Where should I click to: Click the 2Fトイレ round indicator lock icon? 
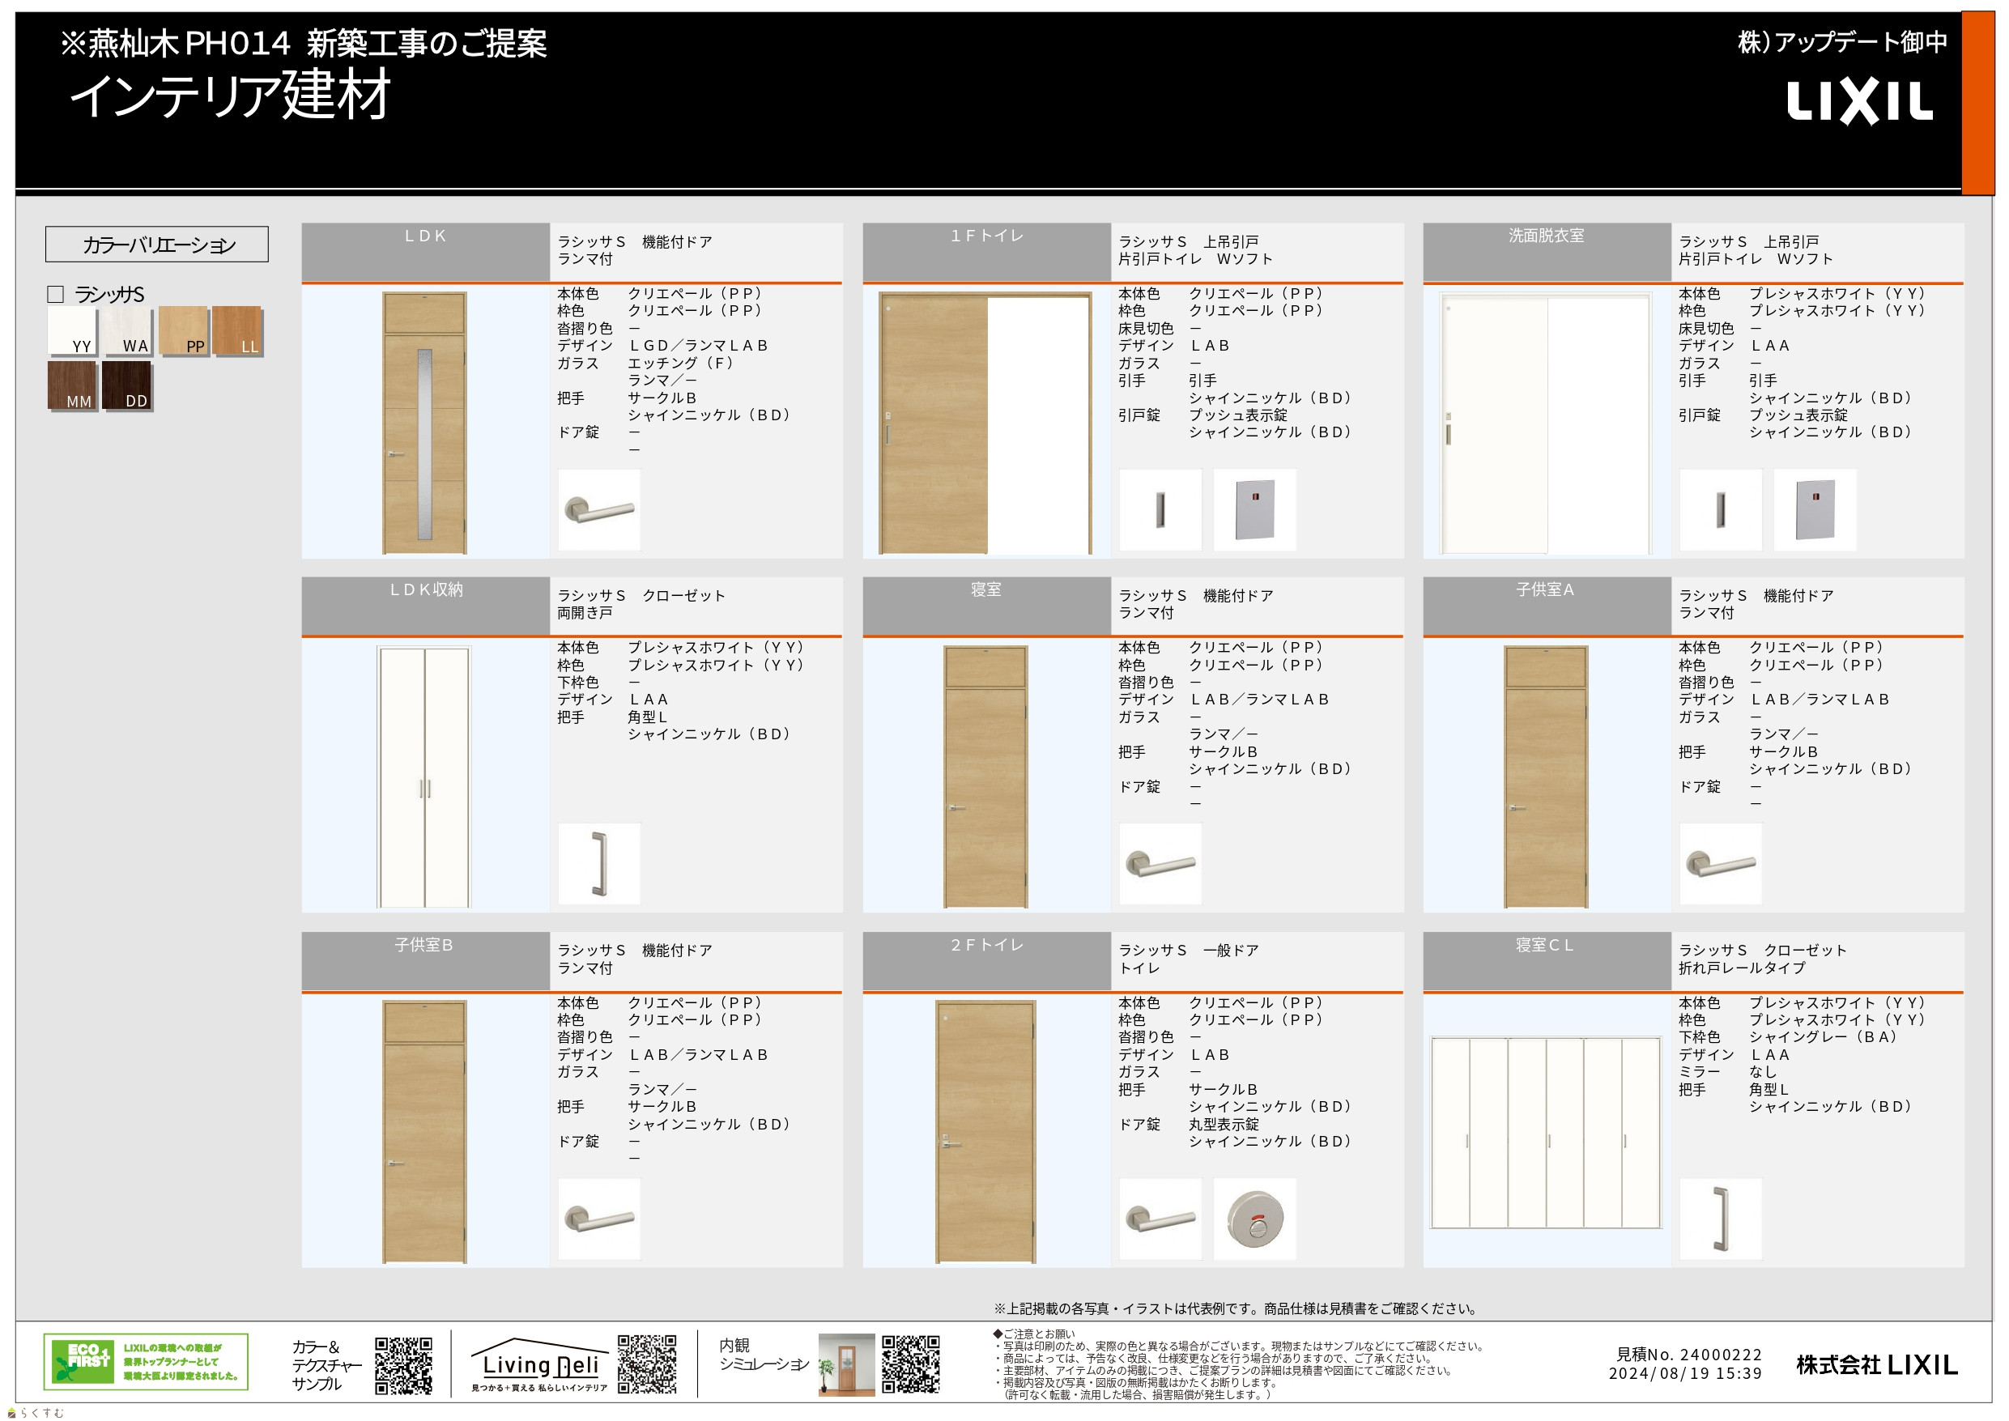pyautogui.click(x=1255, y=1219)
